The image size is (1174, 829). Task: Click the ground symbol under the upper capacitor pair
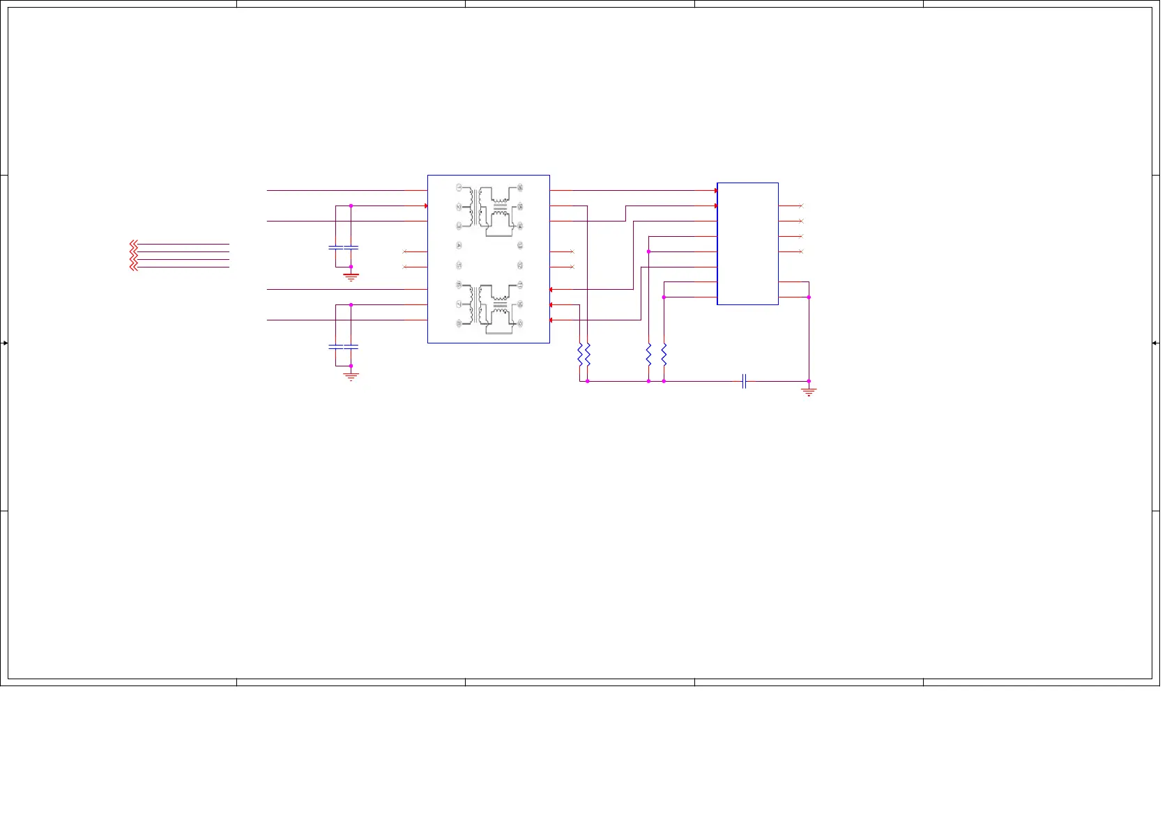click(x=351, y=277)
